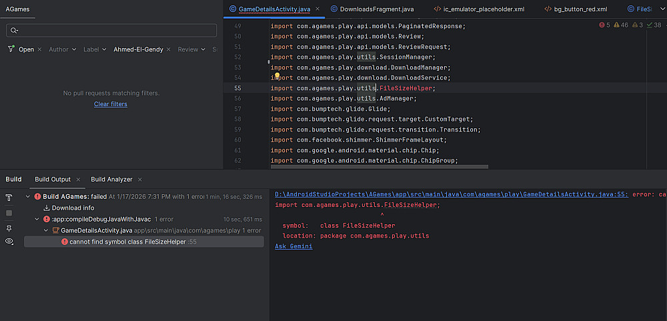This screenshot has height=321, width=667.
Task: Click the search magnifier icon in PR search
Action: point(14,31)
